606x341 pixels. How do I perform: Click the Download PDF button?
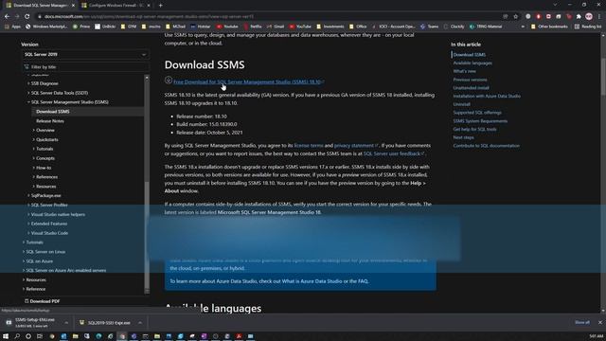click(43, 301)
